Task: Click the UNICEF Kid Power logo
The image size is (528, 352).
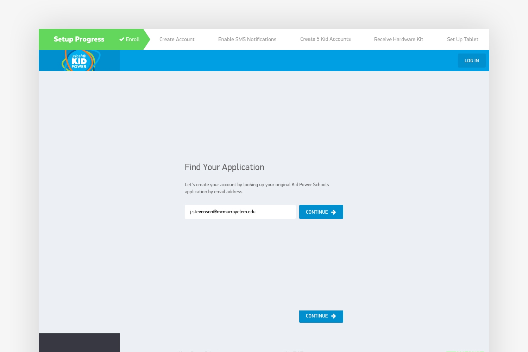Action: pyautogui.click(x=80, y=61)
